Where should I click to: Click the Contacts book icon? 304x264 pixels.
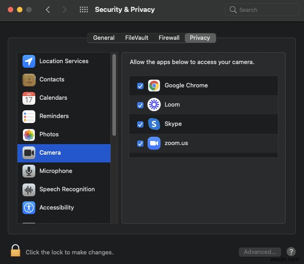pyautogui.click(x=29, y=80)
